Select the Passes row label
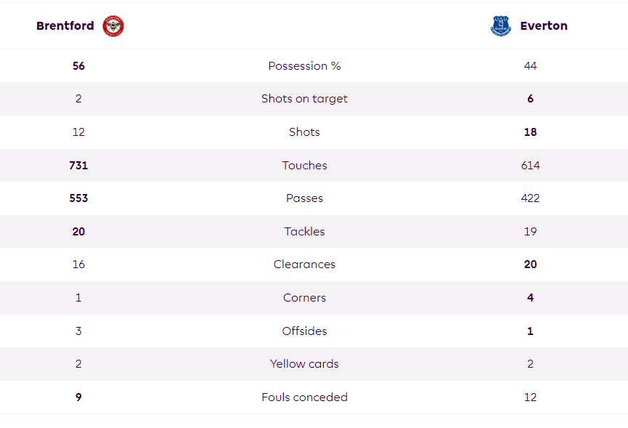The height and width of the screenshot is (428, 628). click(304, 198)
